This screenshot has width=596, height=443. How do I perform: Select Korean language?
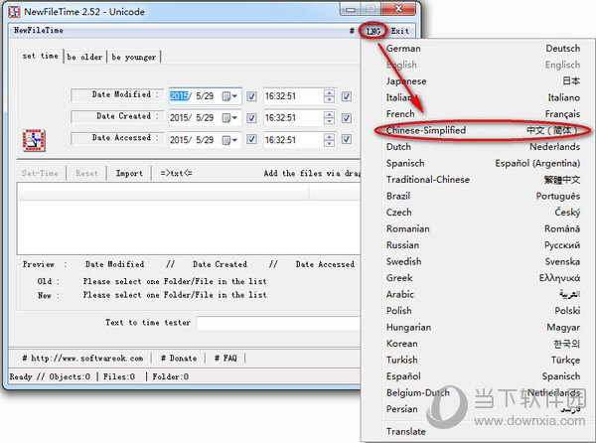[483, 344]
